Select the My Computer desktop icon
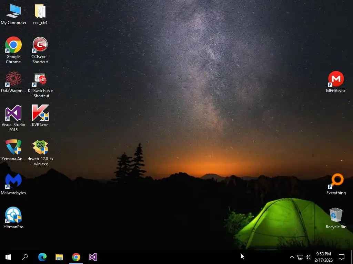353x264 pixels. tap(13, 14)
